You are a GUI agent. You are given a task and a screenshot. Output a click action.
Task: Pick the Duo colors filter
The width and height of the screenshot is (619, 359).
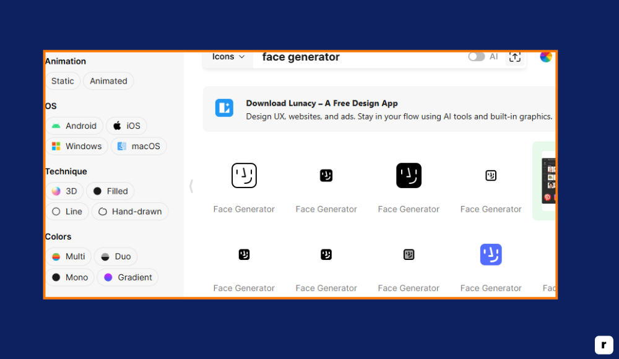pyautogui.click(x=116, y=256)
